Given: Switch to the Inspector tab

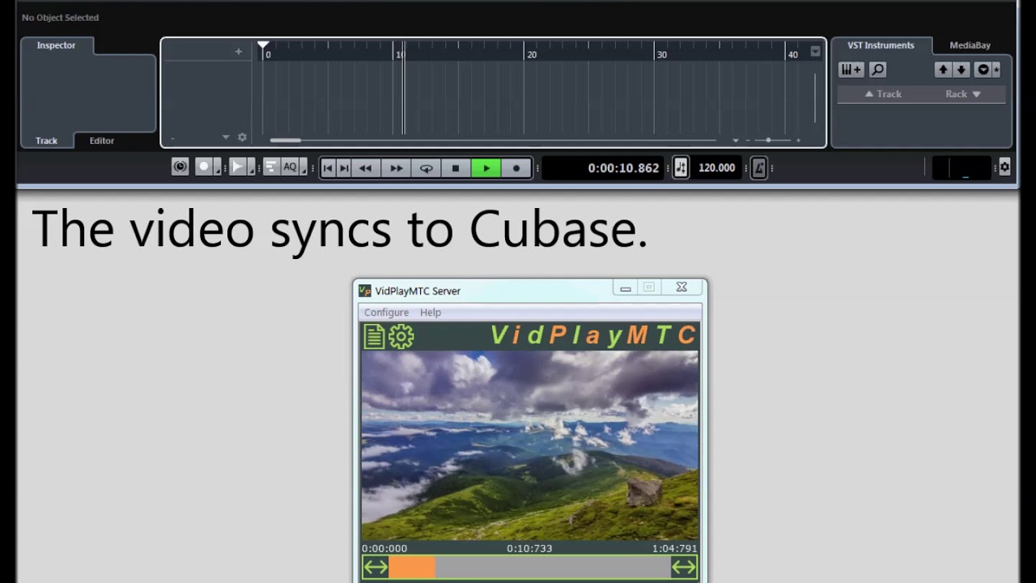Looking at the screenshot, I should coord(56,45).
